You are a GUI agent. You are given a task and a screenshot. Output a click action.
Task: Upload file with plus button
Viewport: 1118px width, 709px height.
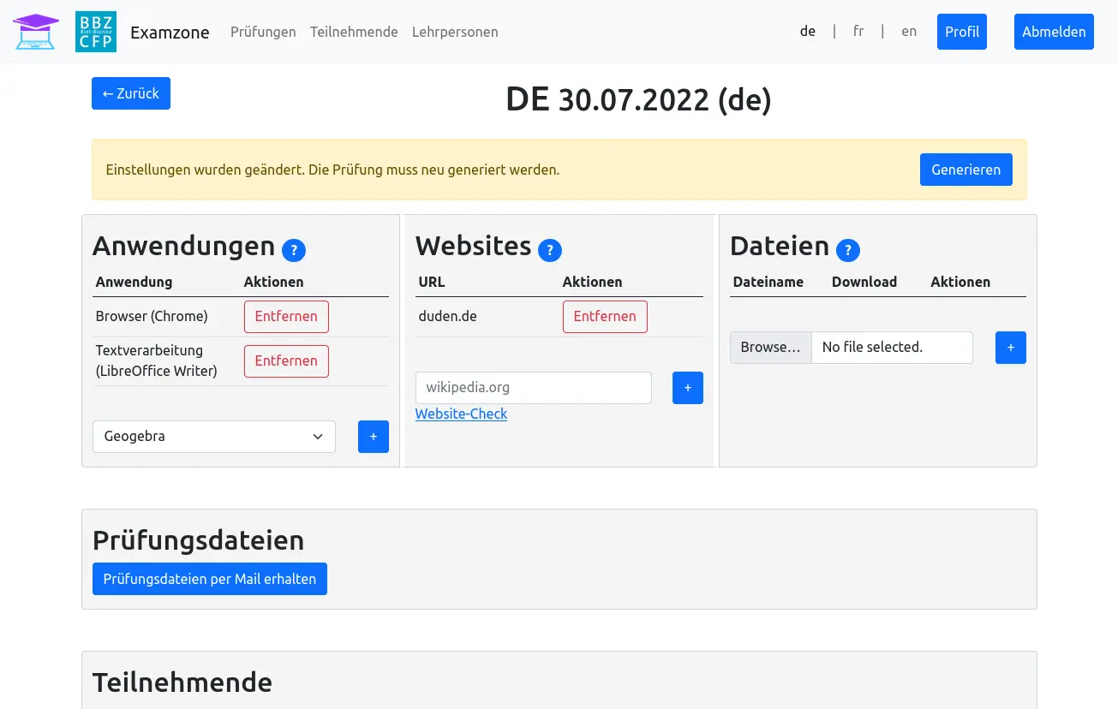pos(1011,348)
